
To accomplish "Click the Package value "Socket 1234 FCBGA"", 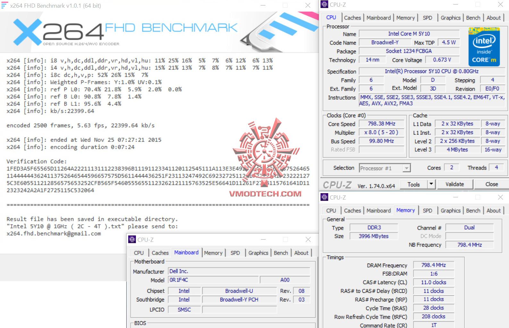I will pyautogui.click(x=409, y=51).
